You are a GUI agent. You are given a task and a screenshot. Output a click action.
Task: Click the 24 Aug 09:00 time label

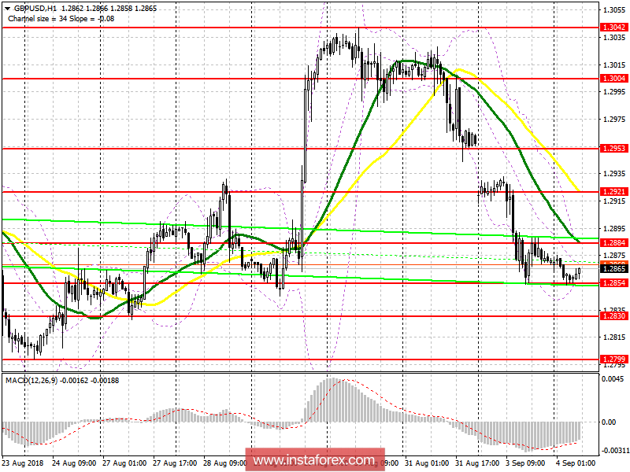point(74,463)
